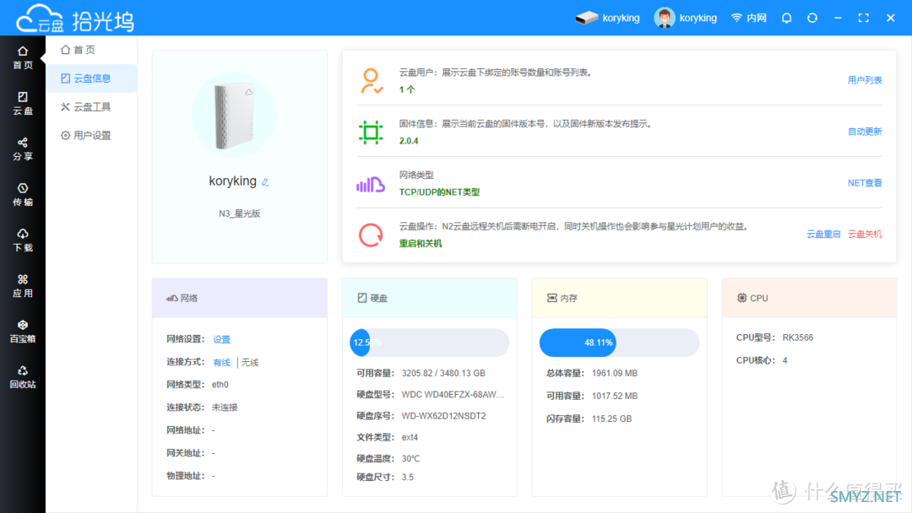Viewport: 912px width, 513px height.
Task: Toggle fullscreen window mode
Action: click(x=864, y=18)
